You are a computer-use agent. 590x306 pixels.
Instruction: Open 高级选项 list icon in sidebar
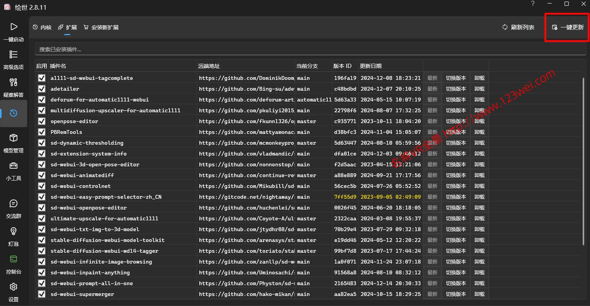click(x=14, y=54)
